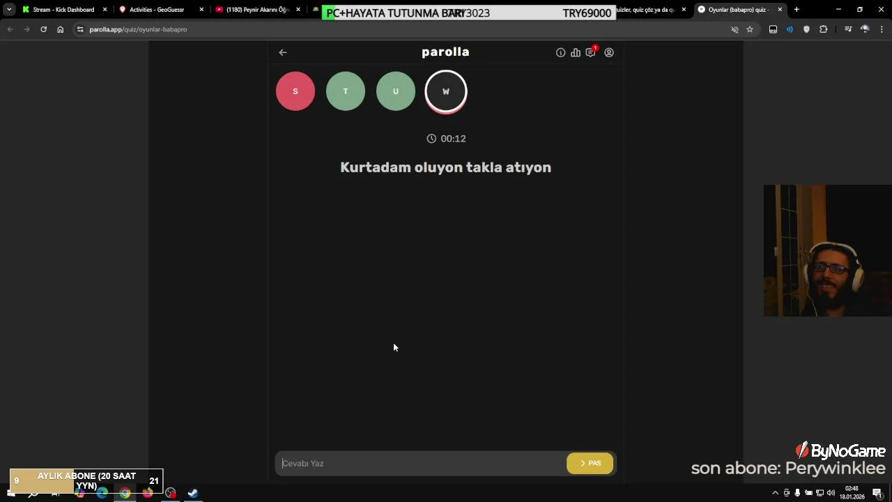
Task: Open the media control playlist icon
Action: click(848, 29)
